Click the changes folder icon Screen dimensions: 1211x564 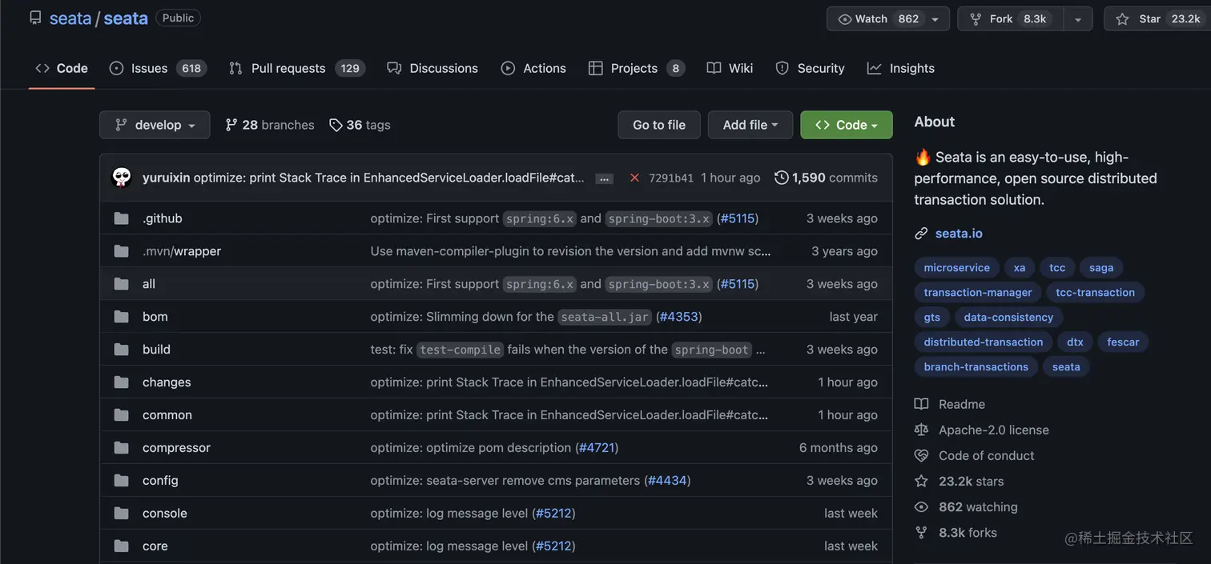[121, 382]
